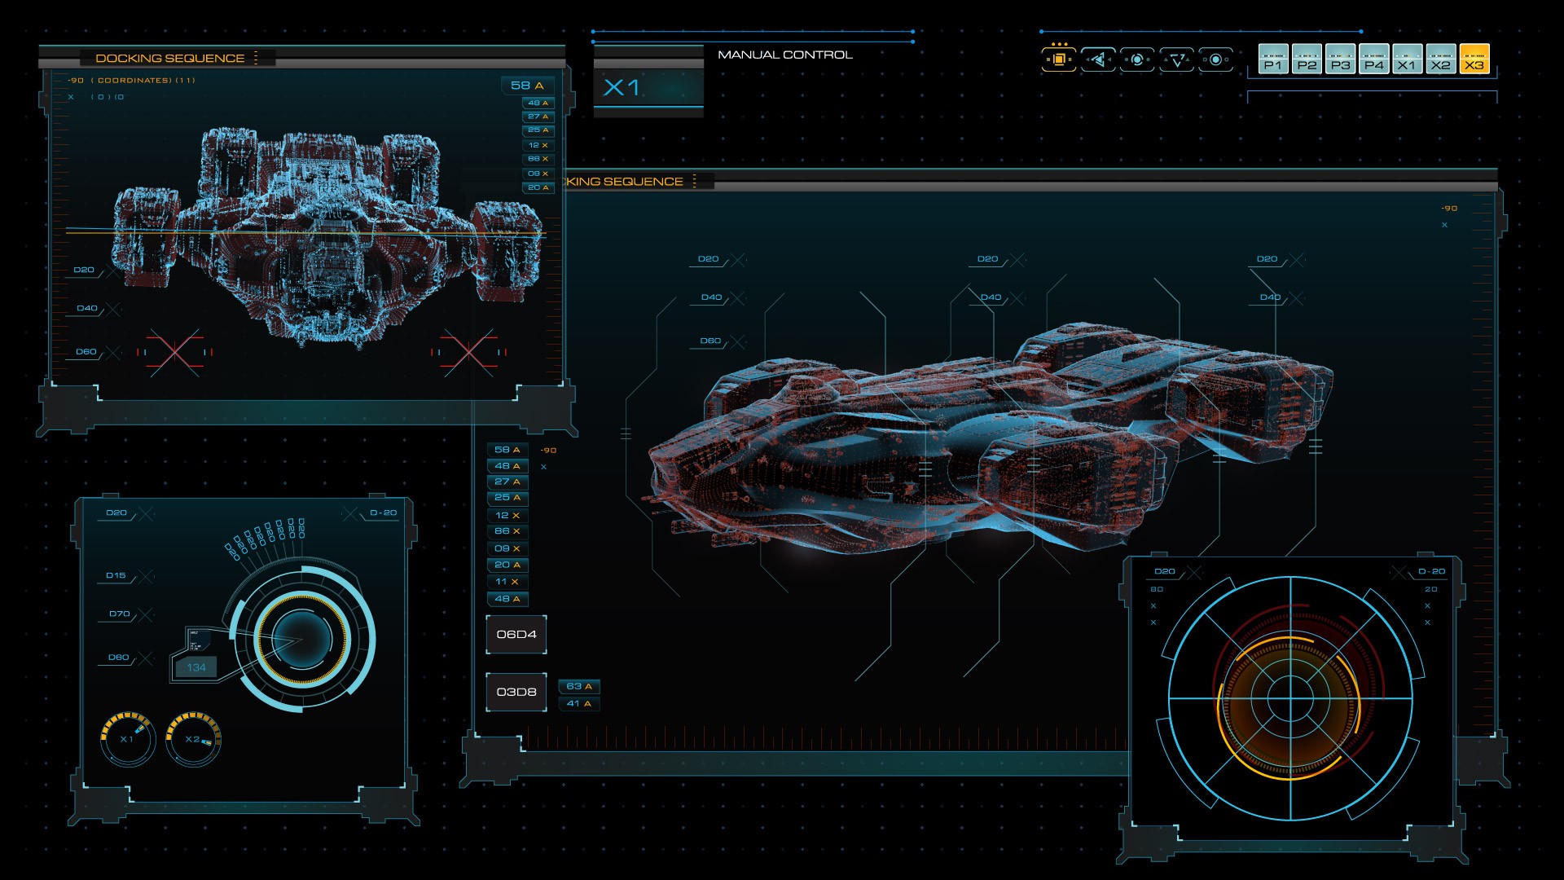Open dots menu beside center Docking Sequence title
Screen dimensions: 1564x880
pyautogui.click(x=694, y=181)
